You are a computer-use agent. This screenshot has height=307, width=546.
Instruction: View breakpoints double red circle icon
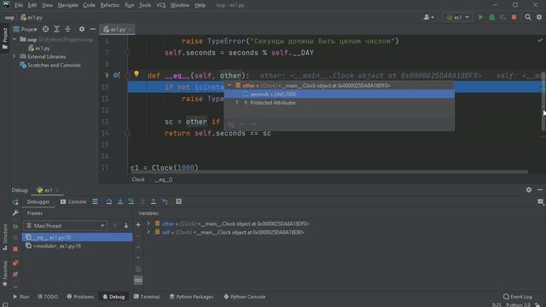pos(15,263)
